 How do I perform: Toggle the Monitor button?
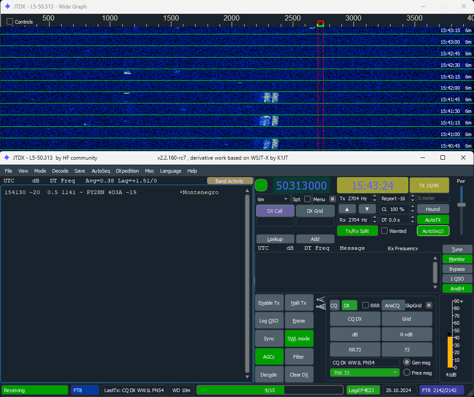coord(457,259)
